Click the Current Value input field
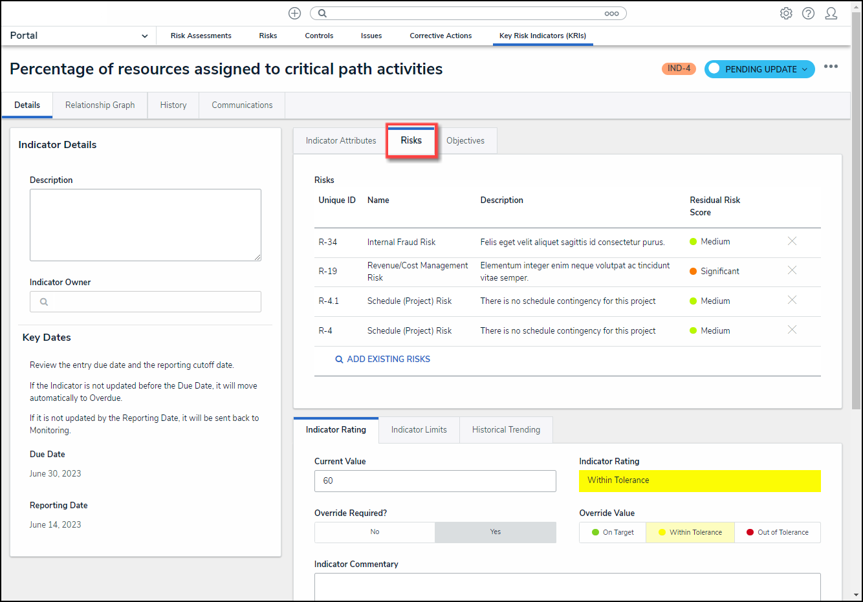The image size is (863, 602). click(435, 481)
